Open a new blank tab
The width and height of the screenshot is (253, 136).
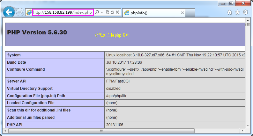coord(190,13)
